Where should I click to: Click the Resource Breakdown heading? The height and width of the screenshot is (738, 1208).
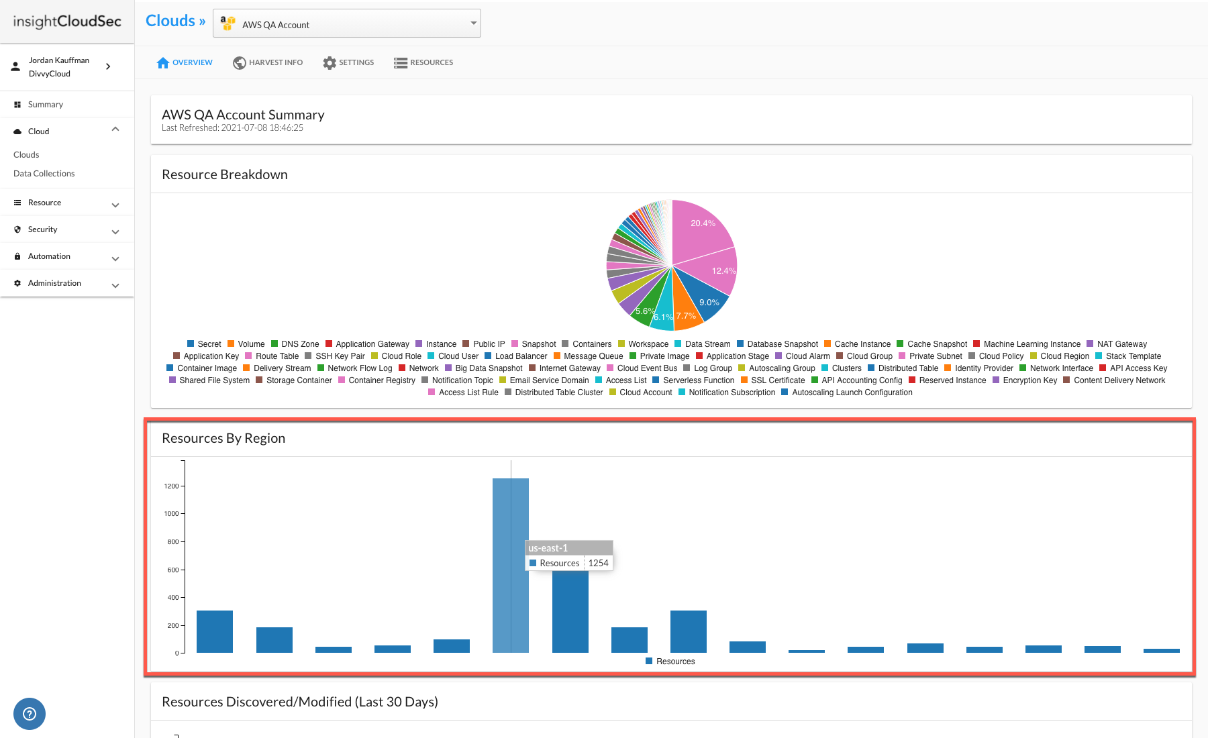[x=225, y=174]
